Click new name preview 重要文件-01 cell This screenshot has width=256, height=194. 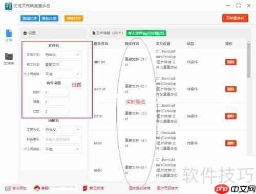click(x=136, y=62)
